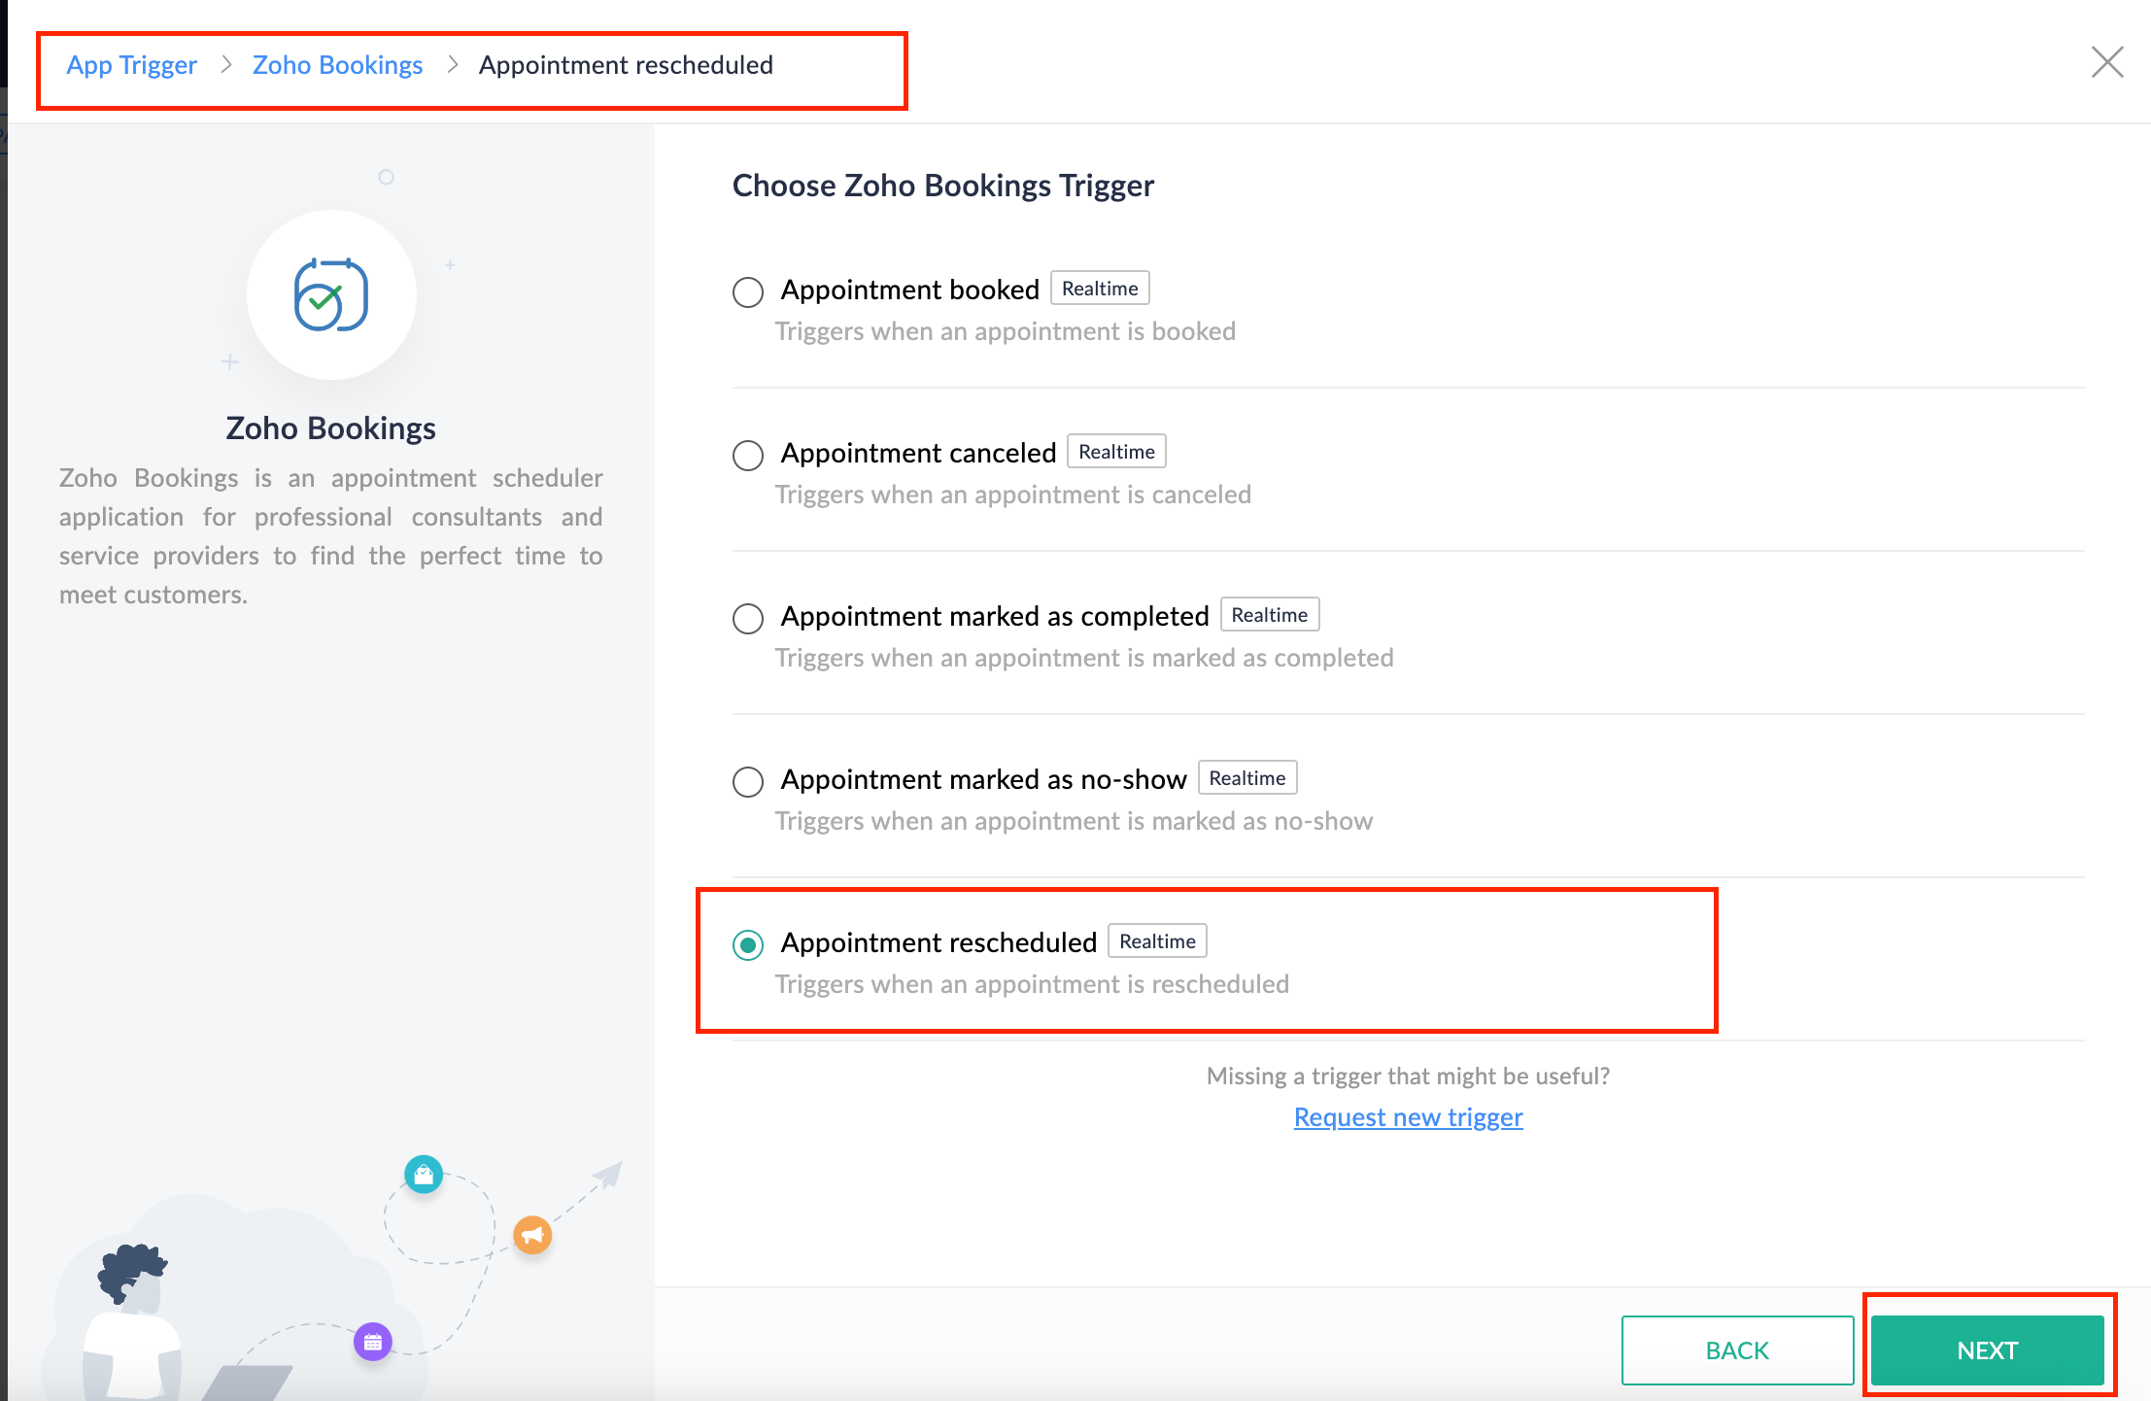Select Appointment marked as no-show radio button
Screen dimensions: 2151x1401
pyautogui.click(x=748, y=781)
